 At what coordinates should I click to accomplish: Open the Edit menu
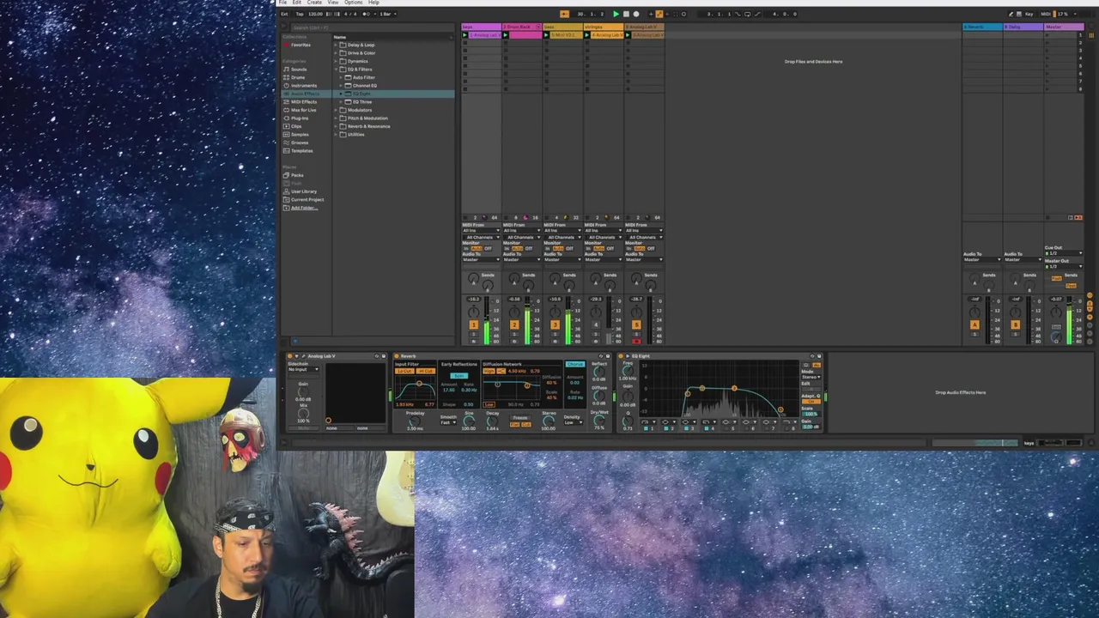pyautogui.click(x=296, y=3)
